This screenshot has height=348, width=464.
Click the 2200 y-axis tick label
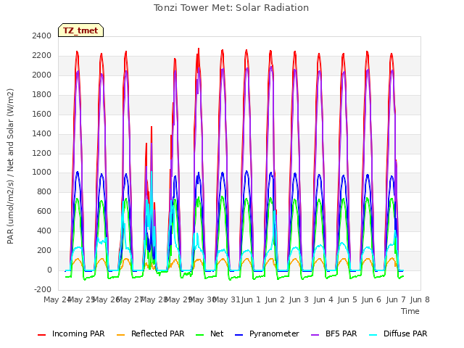pos(42,56)
